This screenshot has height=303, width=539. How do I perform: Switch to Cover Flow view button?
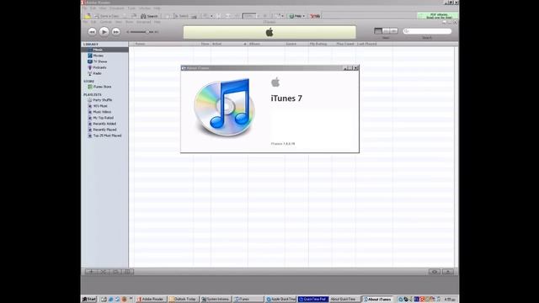pyautogui.click(x=394, y=31)
